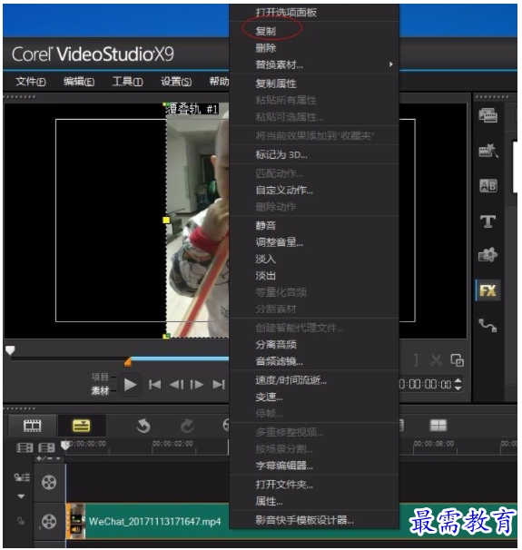The height and width of the screenshot is (550, 522).
Task: Step to the next frame
Action: pos(197,385)
